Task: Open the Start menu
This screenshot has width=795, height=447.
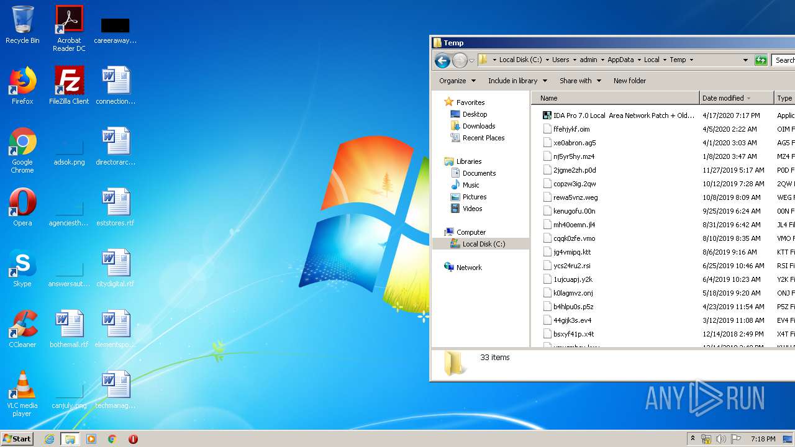Action: [x=17, y=439]
